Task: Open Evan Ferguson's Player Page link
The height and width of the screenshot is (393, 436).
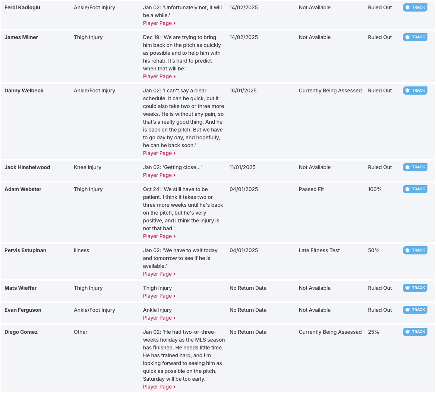Action: tap(159, 318)
